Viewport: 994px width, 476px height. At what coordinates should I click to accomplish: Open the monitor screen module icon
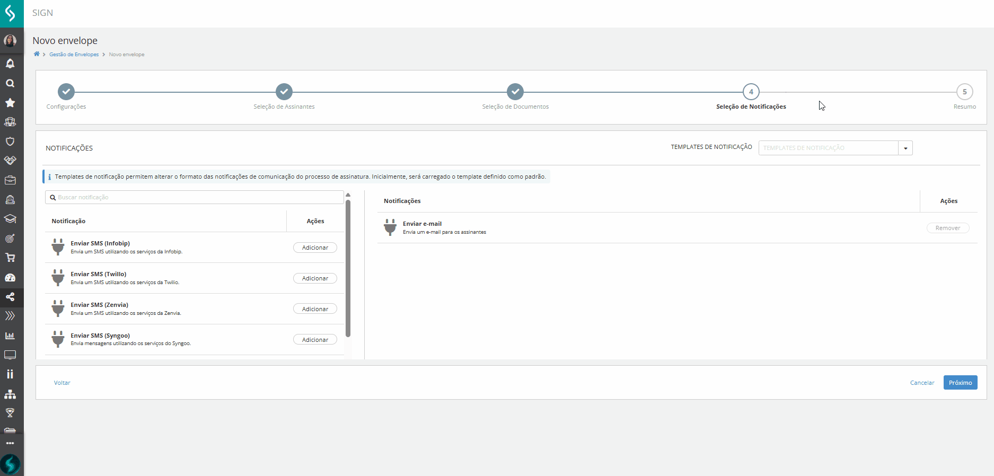pyautogui.click(x=10, y=355)
